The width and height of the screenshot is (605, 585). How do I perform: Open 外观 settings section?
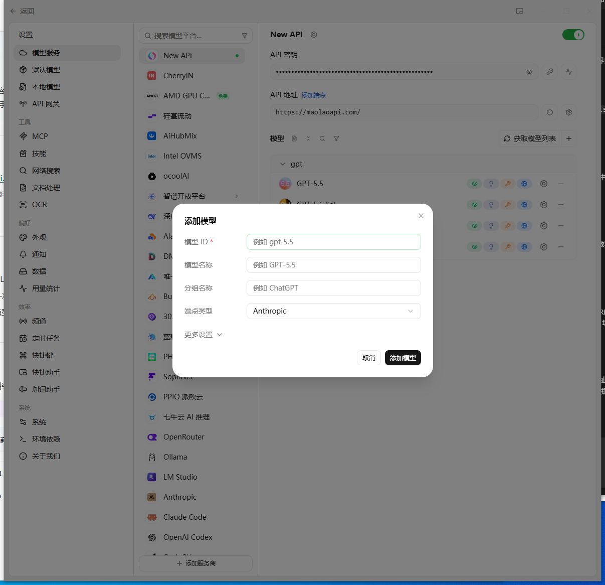pyautogui.click(x=67, y=237)
